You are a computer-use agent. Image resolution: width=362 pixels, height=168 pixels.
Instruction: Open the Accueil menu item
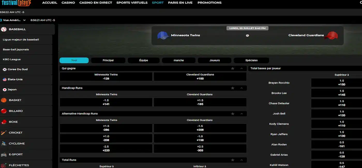[x=50, y=3]
